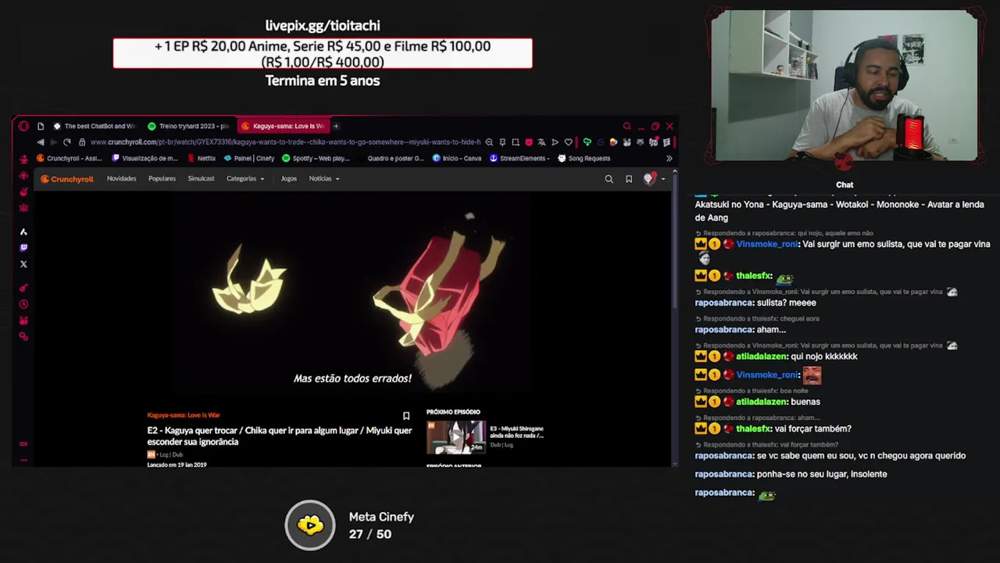Open the sidebar three-dots more options
The width and height of the screenshot is (1000, 563).
(23, 459)
